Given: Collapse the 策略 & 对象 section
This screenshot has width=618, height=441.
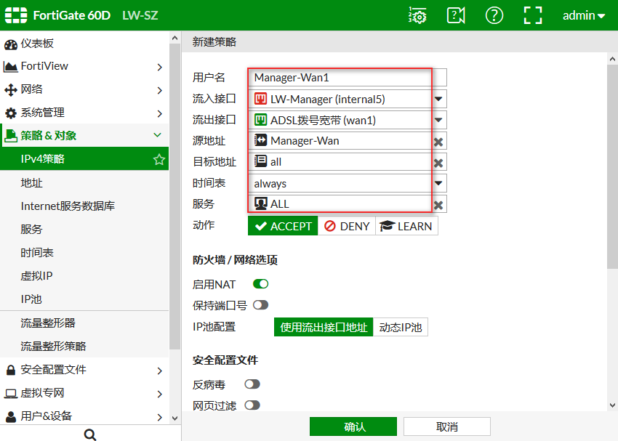Looking at the screenshot, I should (158, 135).
